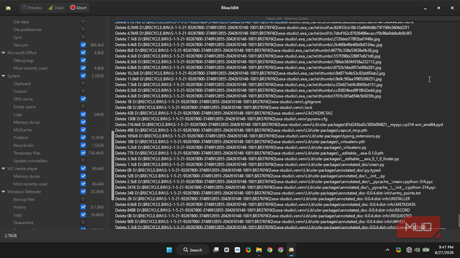The width and height of the screenshot is (460, 258).
Task: Uncheck the DNS cache checkbox
Action: pyautogui.click(x=83, y=99)
